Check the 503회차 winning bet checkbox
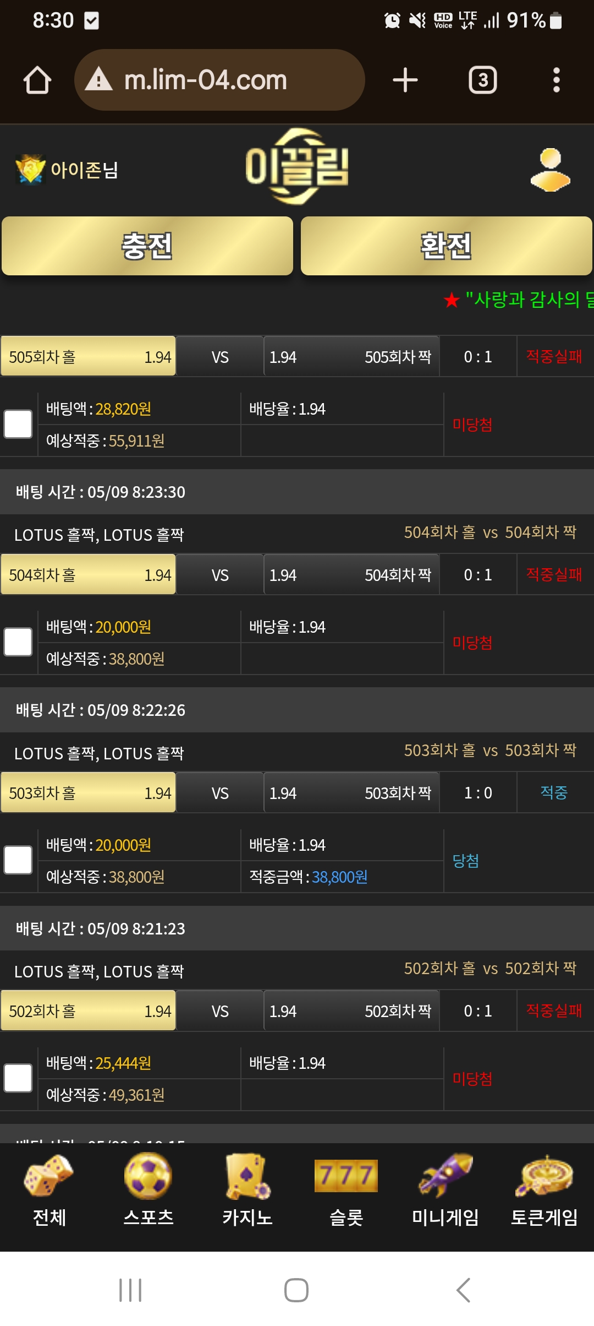Image resolution: width=594 pixels, height=1326 pixels. pyautogui.click(x=18, y=860)
